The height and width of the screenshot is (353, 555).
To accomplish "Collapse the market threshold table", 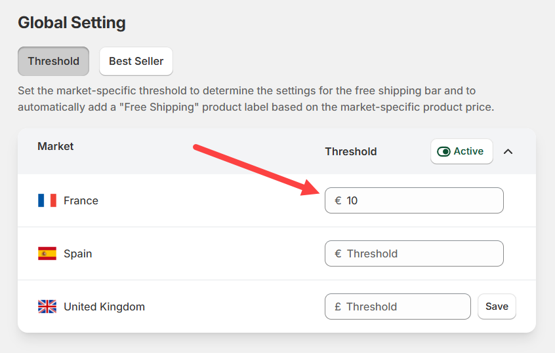I will pos(508,151).
